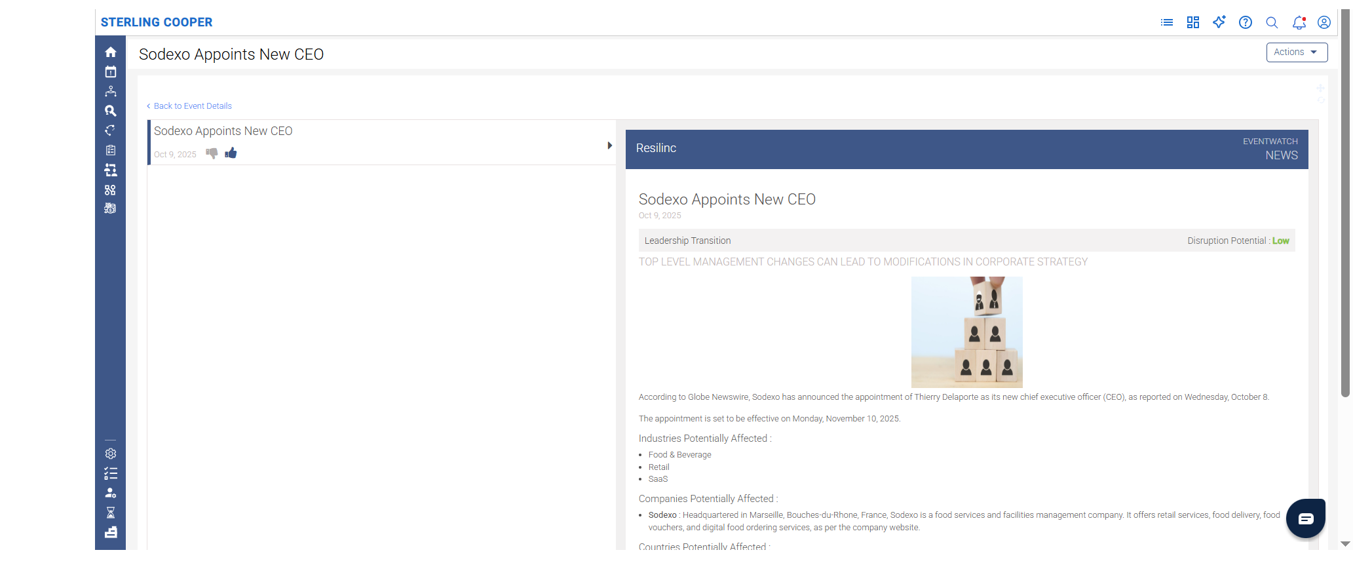Toggle the thumbs-up on Sodexo news item
Viewport: 1353px width, 565px height.
[231, 153]
